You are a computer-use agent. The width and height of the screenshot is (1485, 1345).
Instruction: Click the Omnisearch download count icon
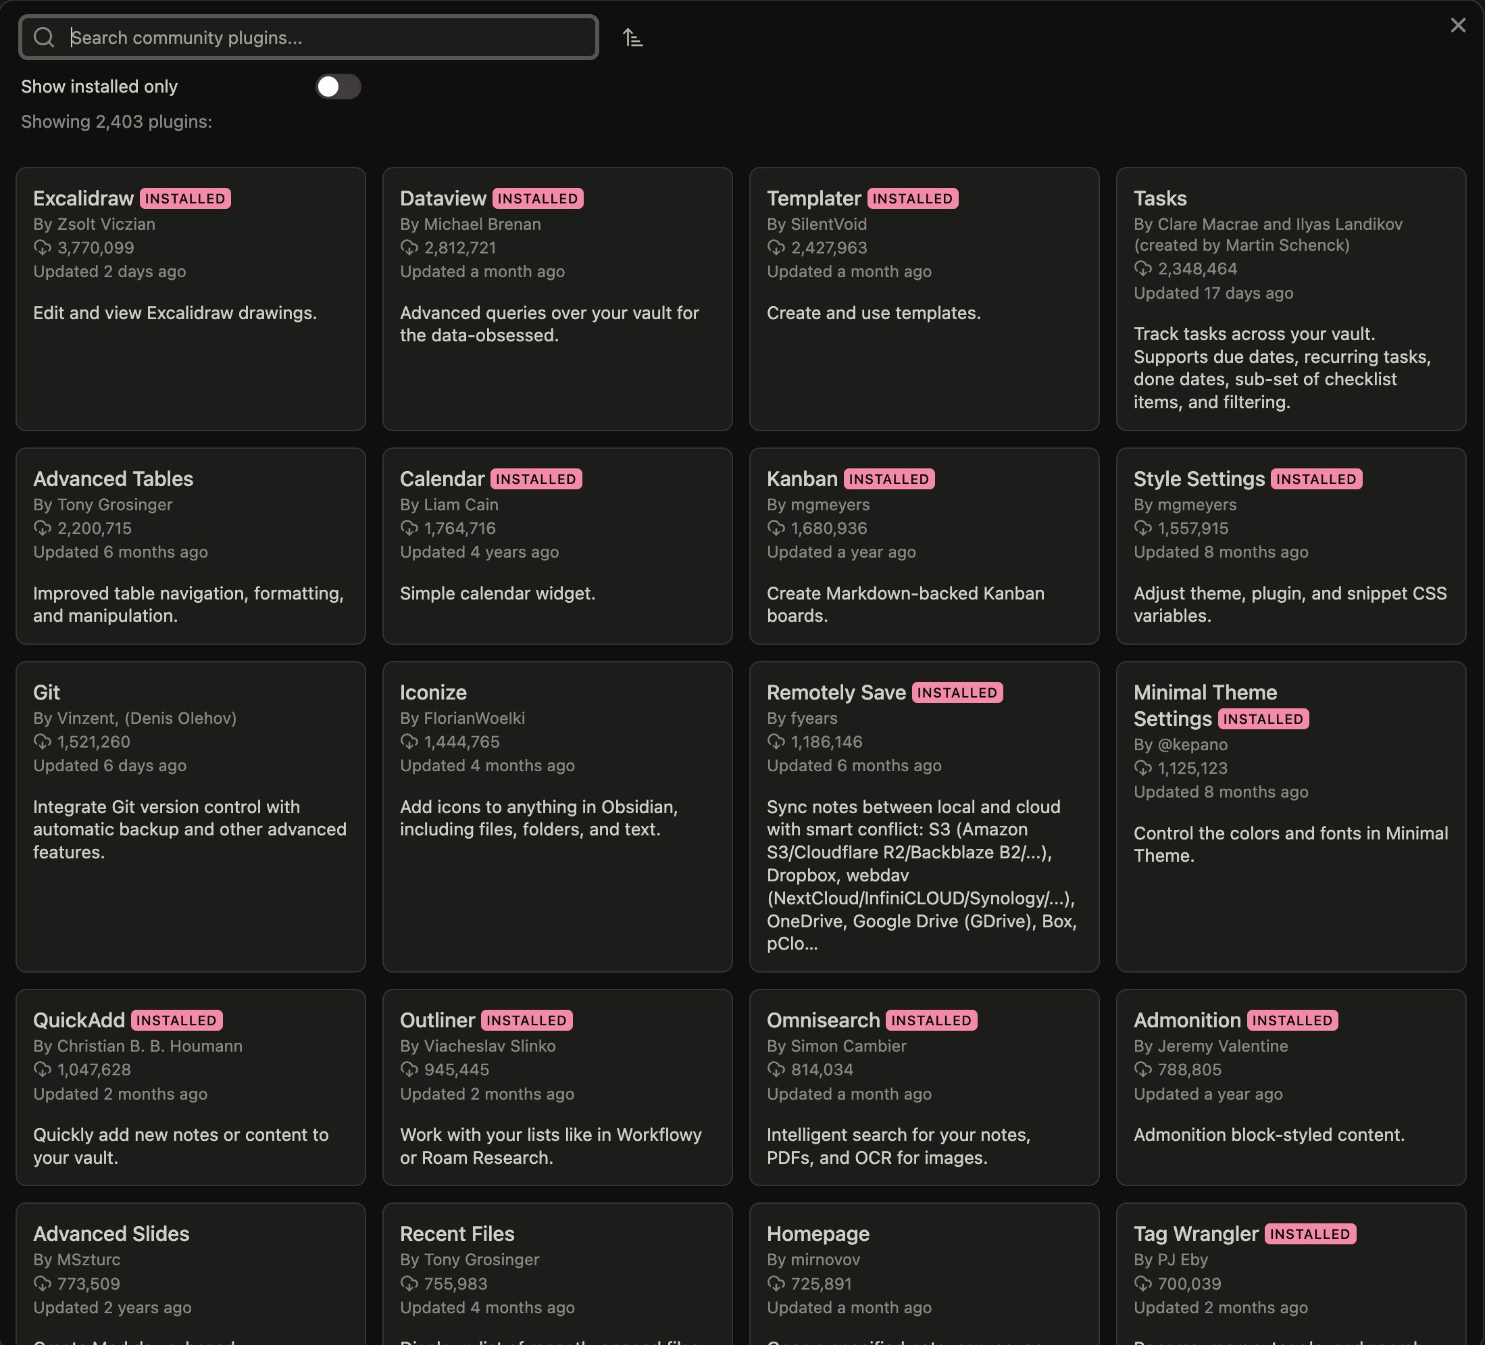pos(776,1069)
